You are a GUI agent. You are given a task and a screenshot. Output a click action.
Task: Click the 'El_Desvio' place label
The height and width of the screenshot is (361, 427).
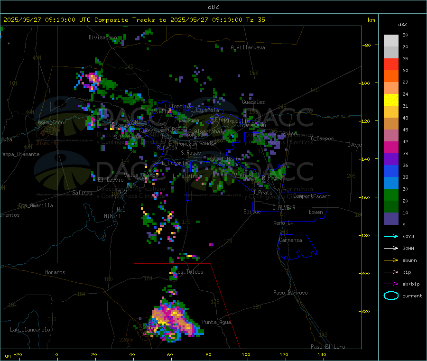pyautogui.click(x=111, y=180)
